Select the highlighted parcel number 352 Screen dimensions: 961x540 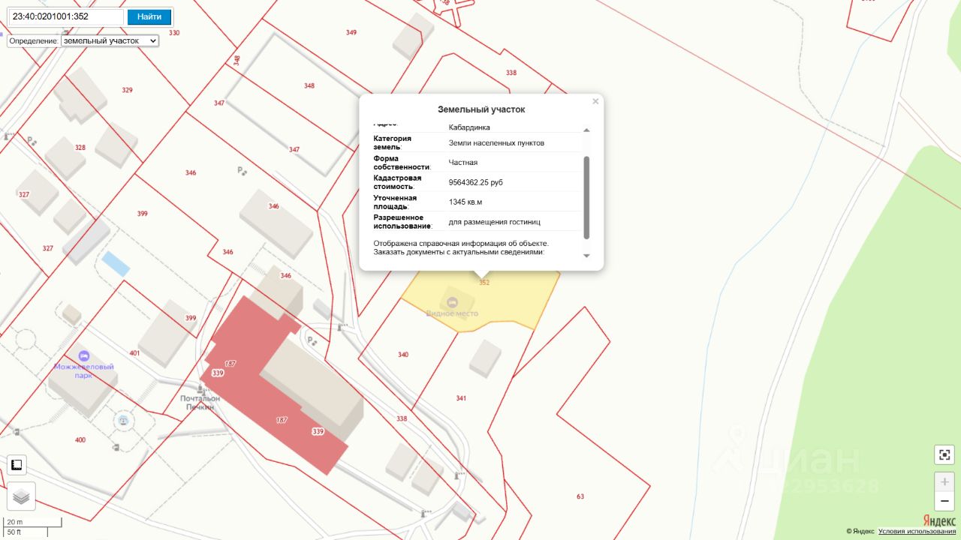tap(484, 283)
